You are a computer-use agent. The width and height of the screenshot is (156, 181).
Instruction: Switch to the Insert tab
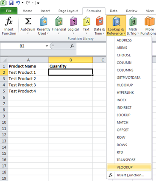point(45,11)
